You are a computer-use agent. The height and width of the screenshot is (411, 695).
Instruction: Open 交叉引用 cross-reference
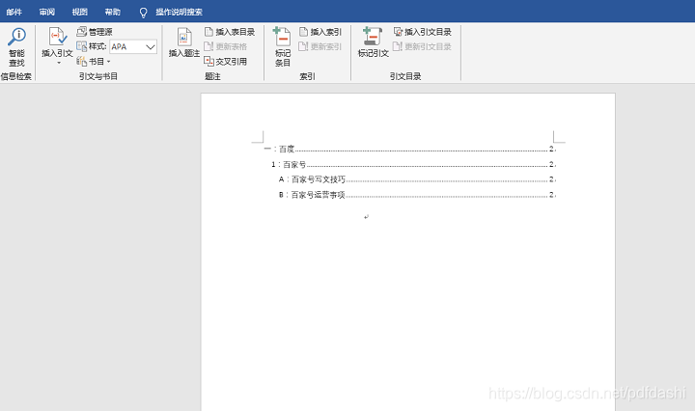[x=226, y=61]
